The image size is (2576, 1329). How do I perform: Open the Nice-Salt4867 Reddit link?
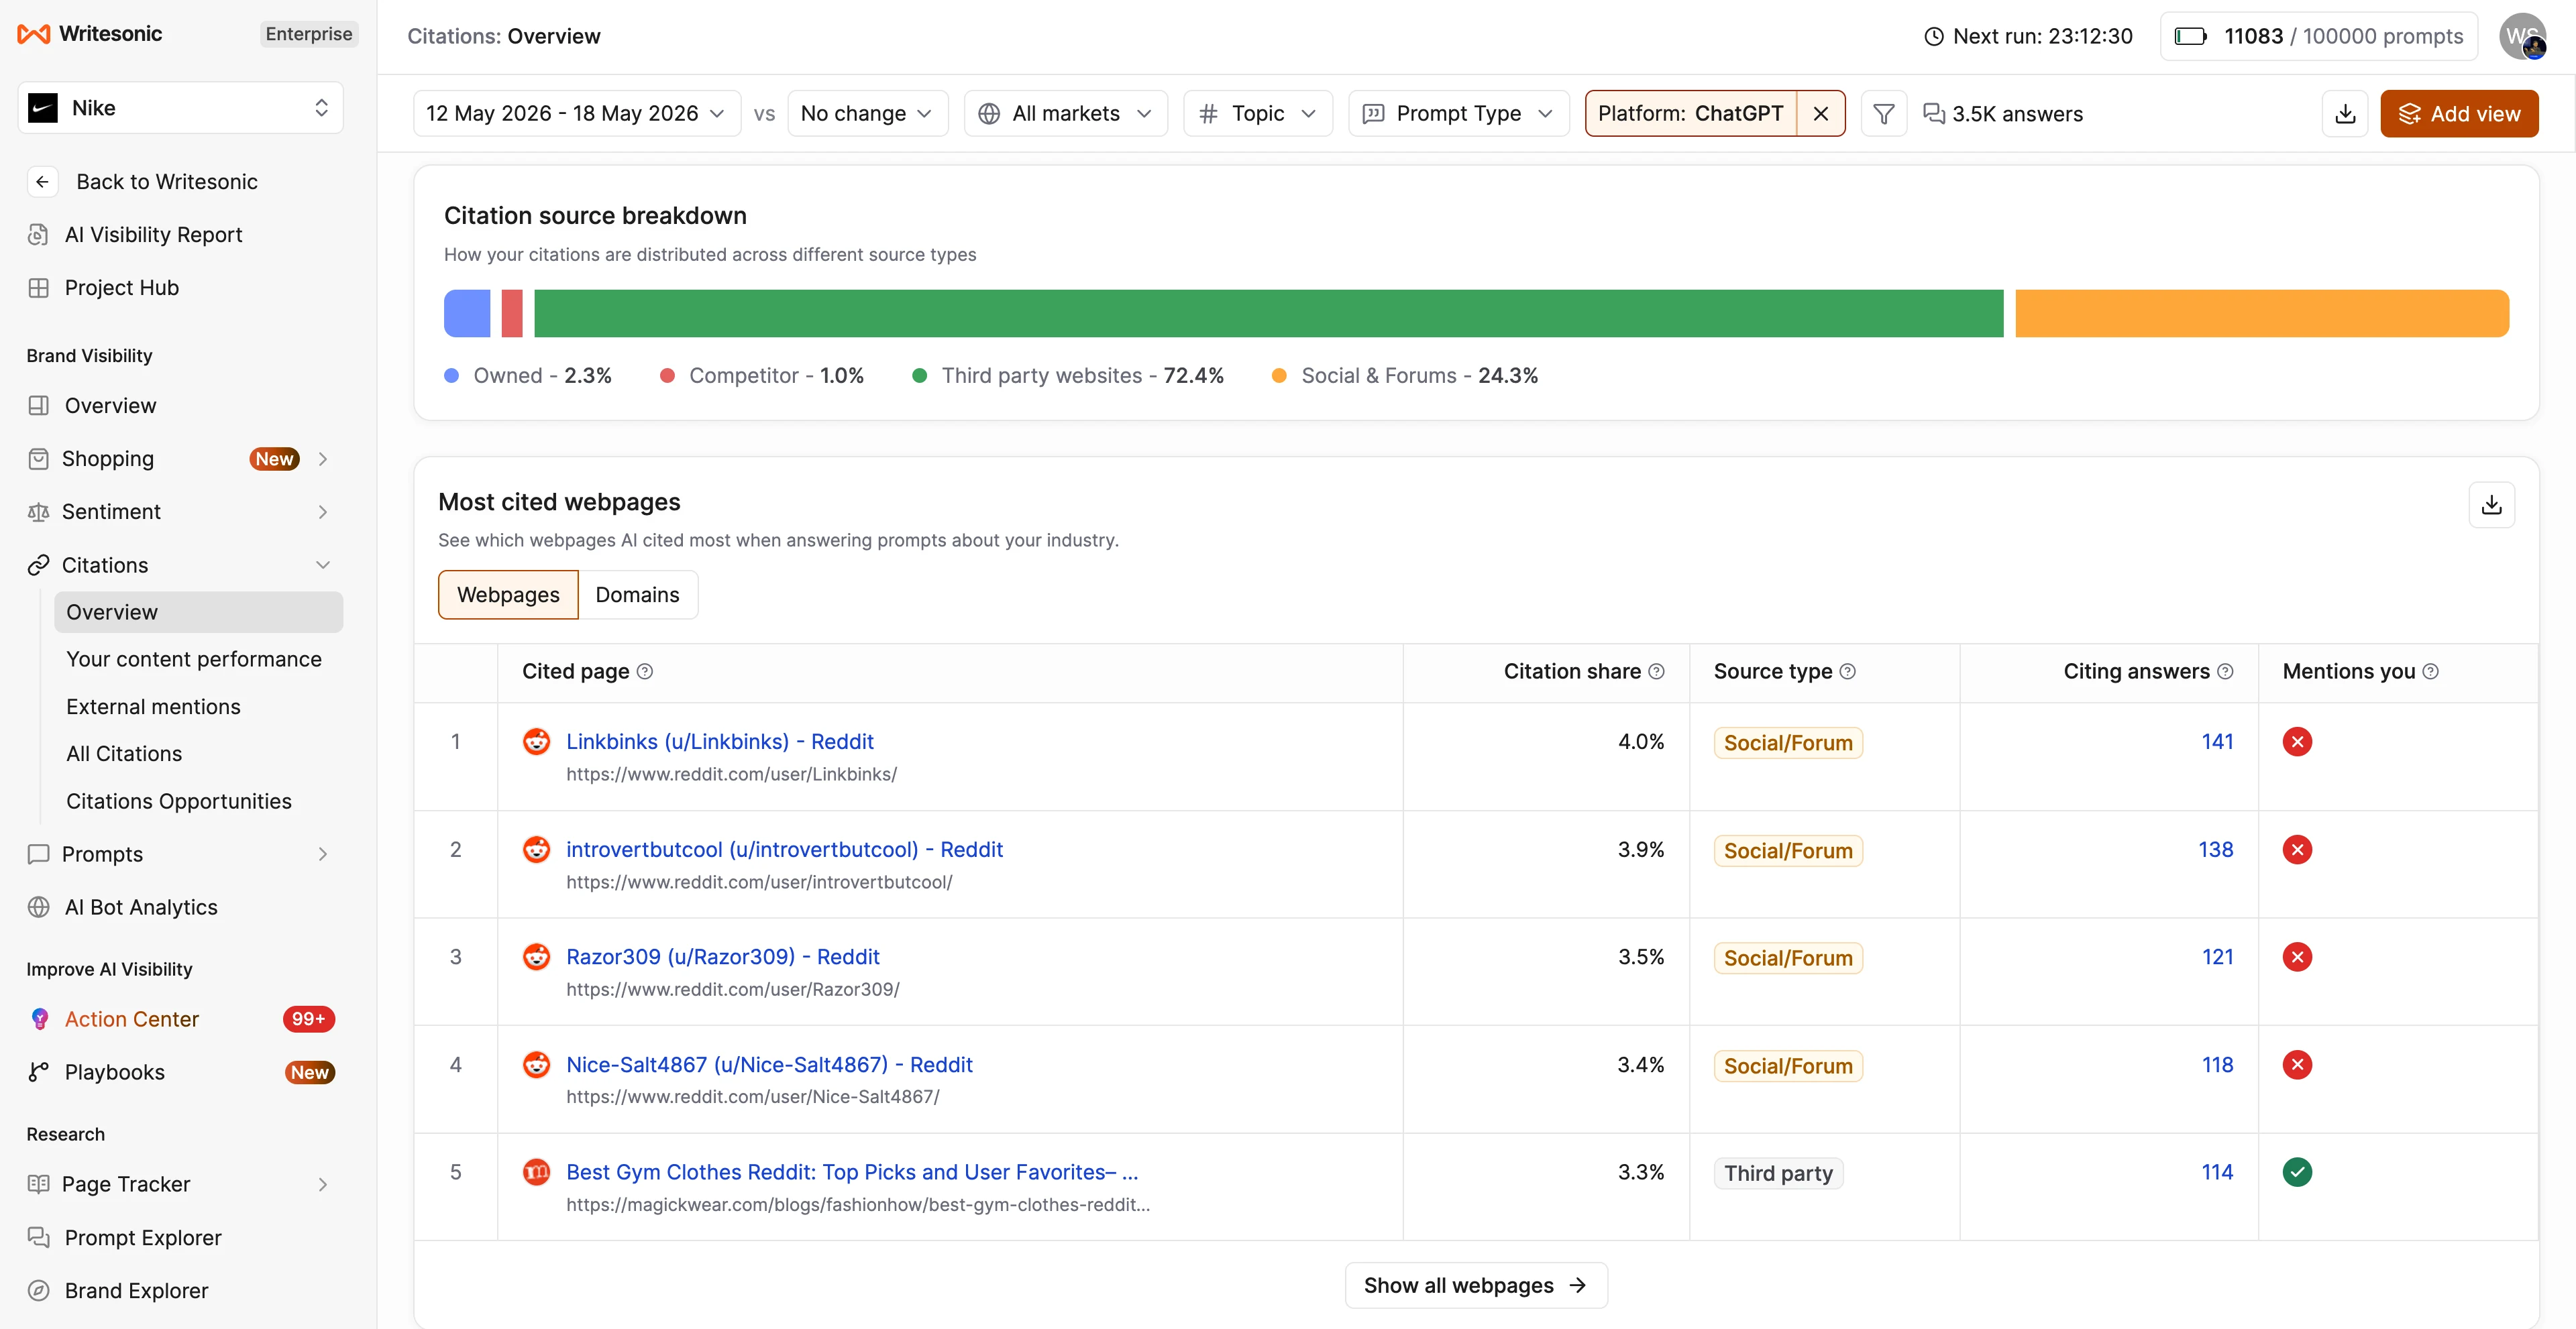pyautogui.click(x=769, y=1065)
